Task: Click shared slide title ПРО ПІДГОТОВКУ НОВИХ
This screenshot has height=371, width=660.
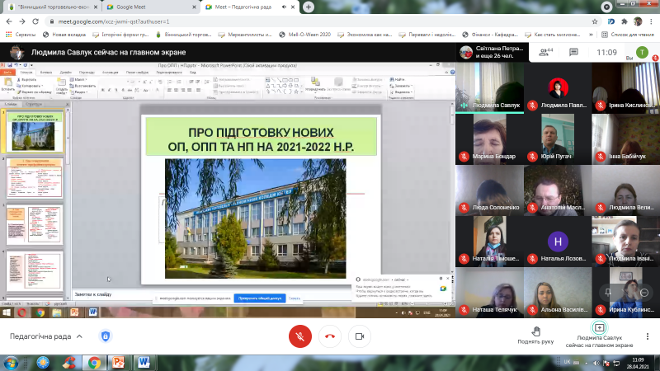Action: (261, 133)
